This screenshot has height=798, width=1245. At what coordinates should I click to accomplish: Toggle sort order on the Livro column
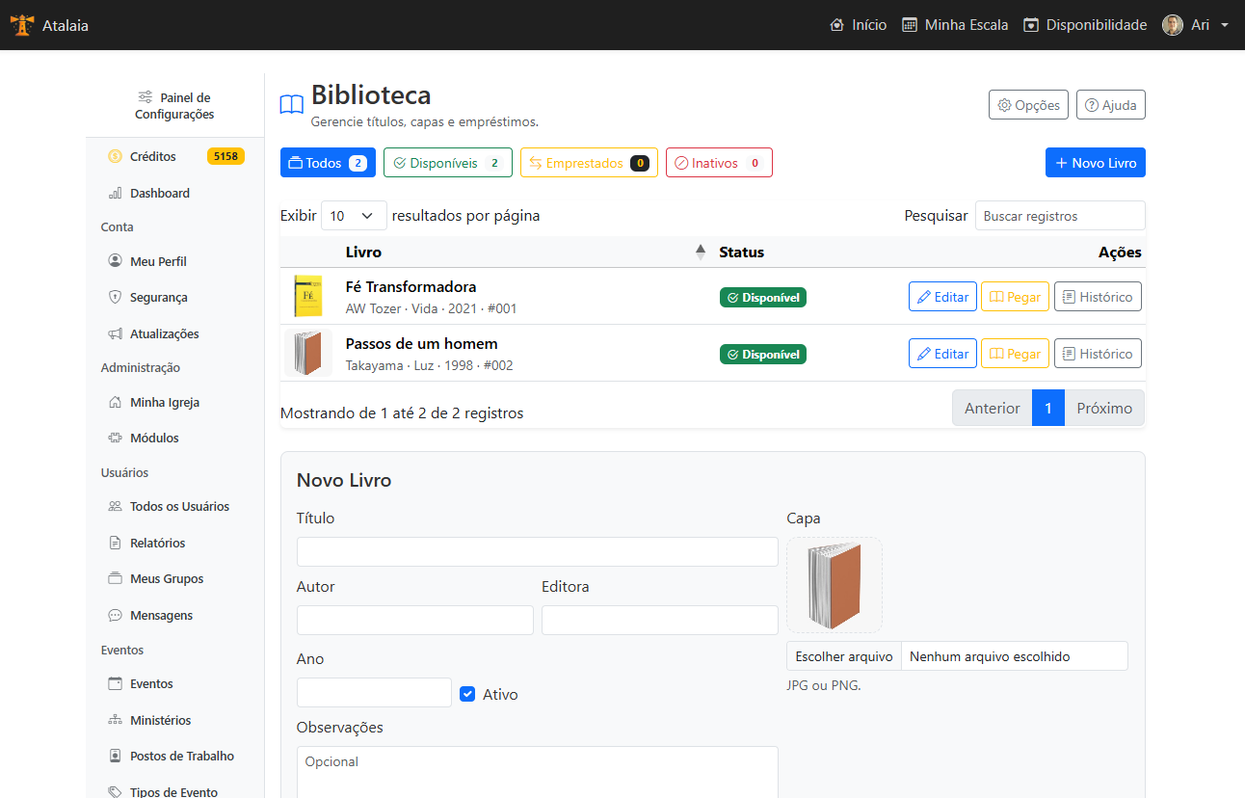[x=702, y=252]
